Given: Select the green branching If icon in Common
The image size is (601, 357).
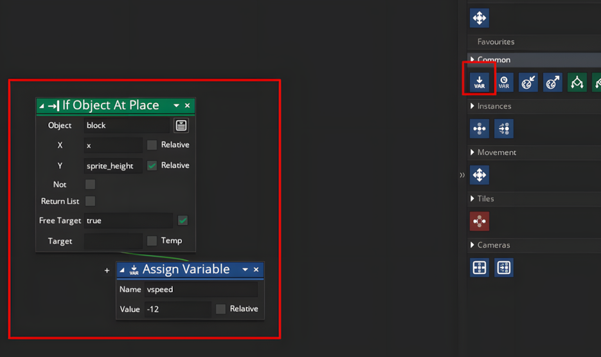Looking at the screenshot, I should tap(577, 82).
